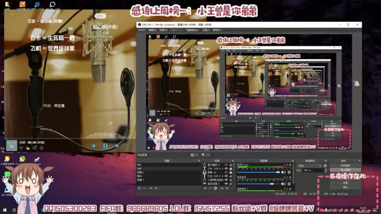Image resolution: width=381 pixels, height=214 pixels.
Task: Open the more-info circle icon in the music player
Action: pyautogui.click(x=41, y=148)
